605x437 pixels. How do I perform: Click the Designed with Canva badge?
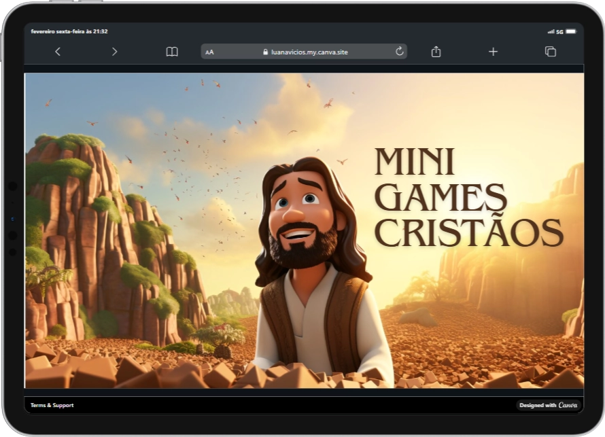tap(548, 405)
